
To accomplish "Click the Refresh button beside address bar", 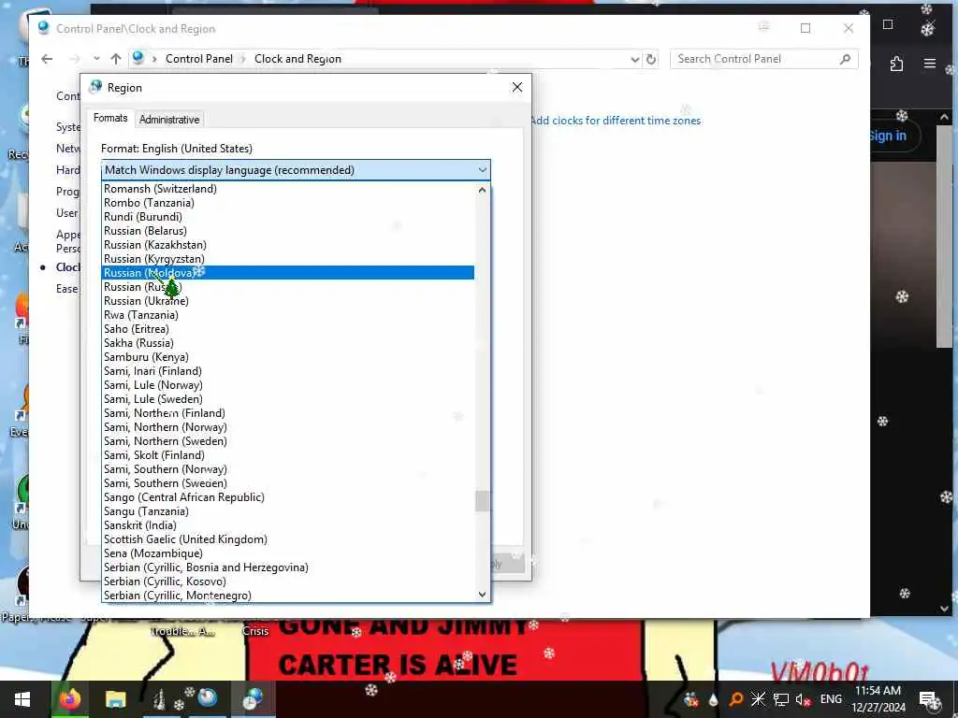I will click(651, 59).
